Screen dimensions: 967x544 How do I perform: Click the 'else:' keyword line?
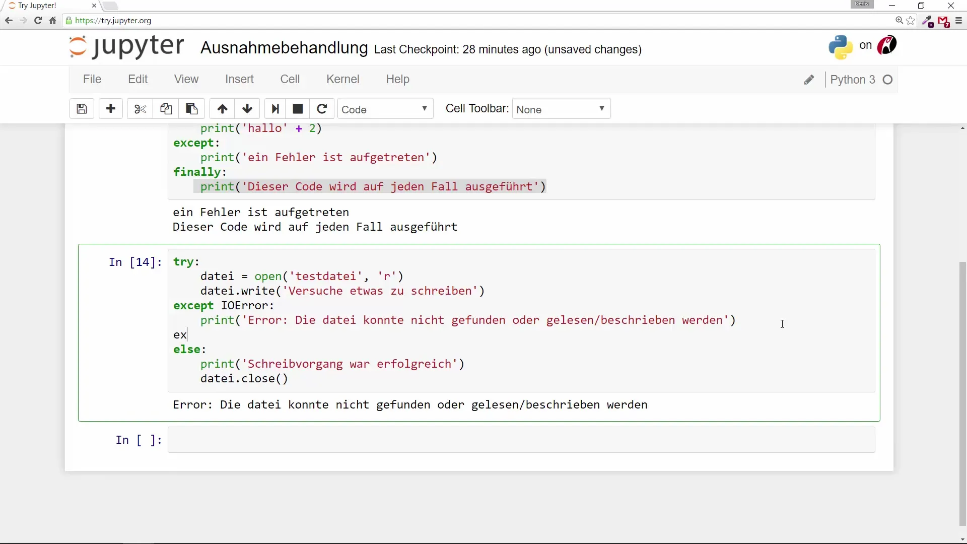click(x=189, y=350)
